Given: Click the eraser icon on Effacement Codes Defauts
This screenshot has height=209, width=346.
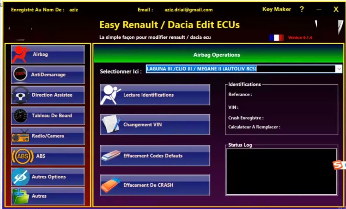Looking at the screenshot, I should [111, 156].
